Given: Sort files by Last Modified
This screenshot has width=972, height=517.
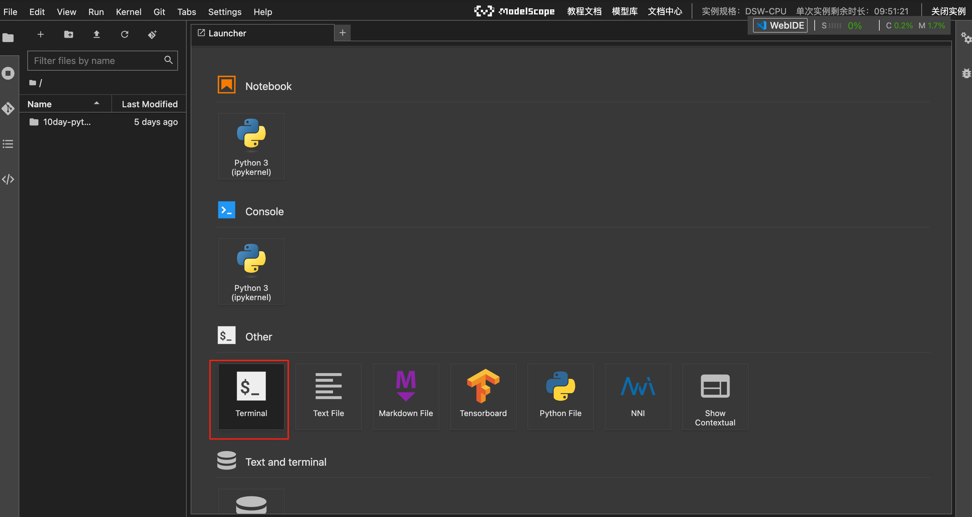Looking at the screenshot, I should [x=149, y=104].
